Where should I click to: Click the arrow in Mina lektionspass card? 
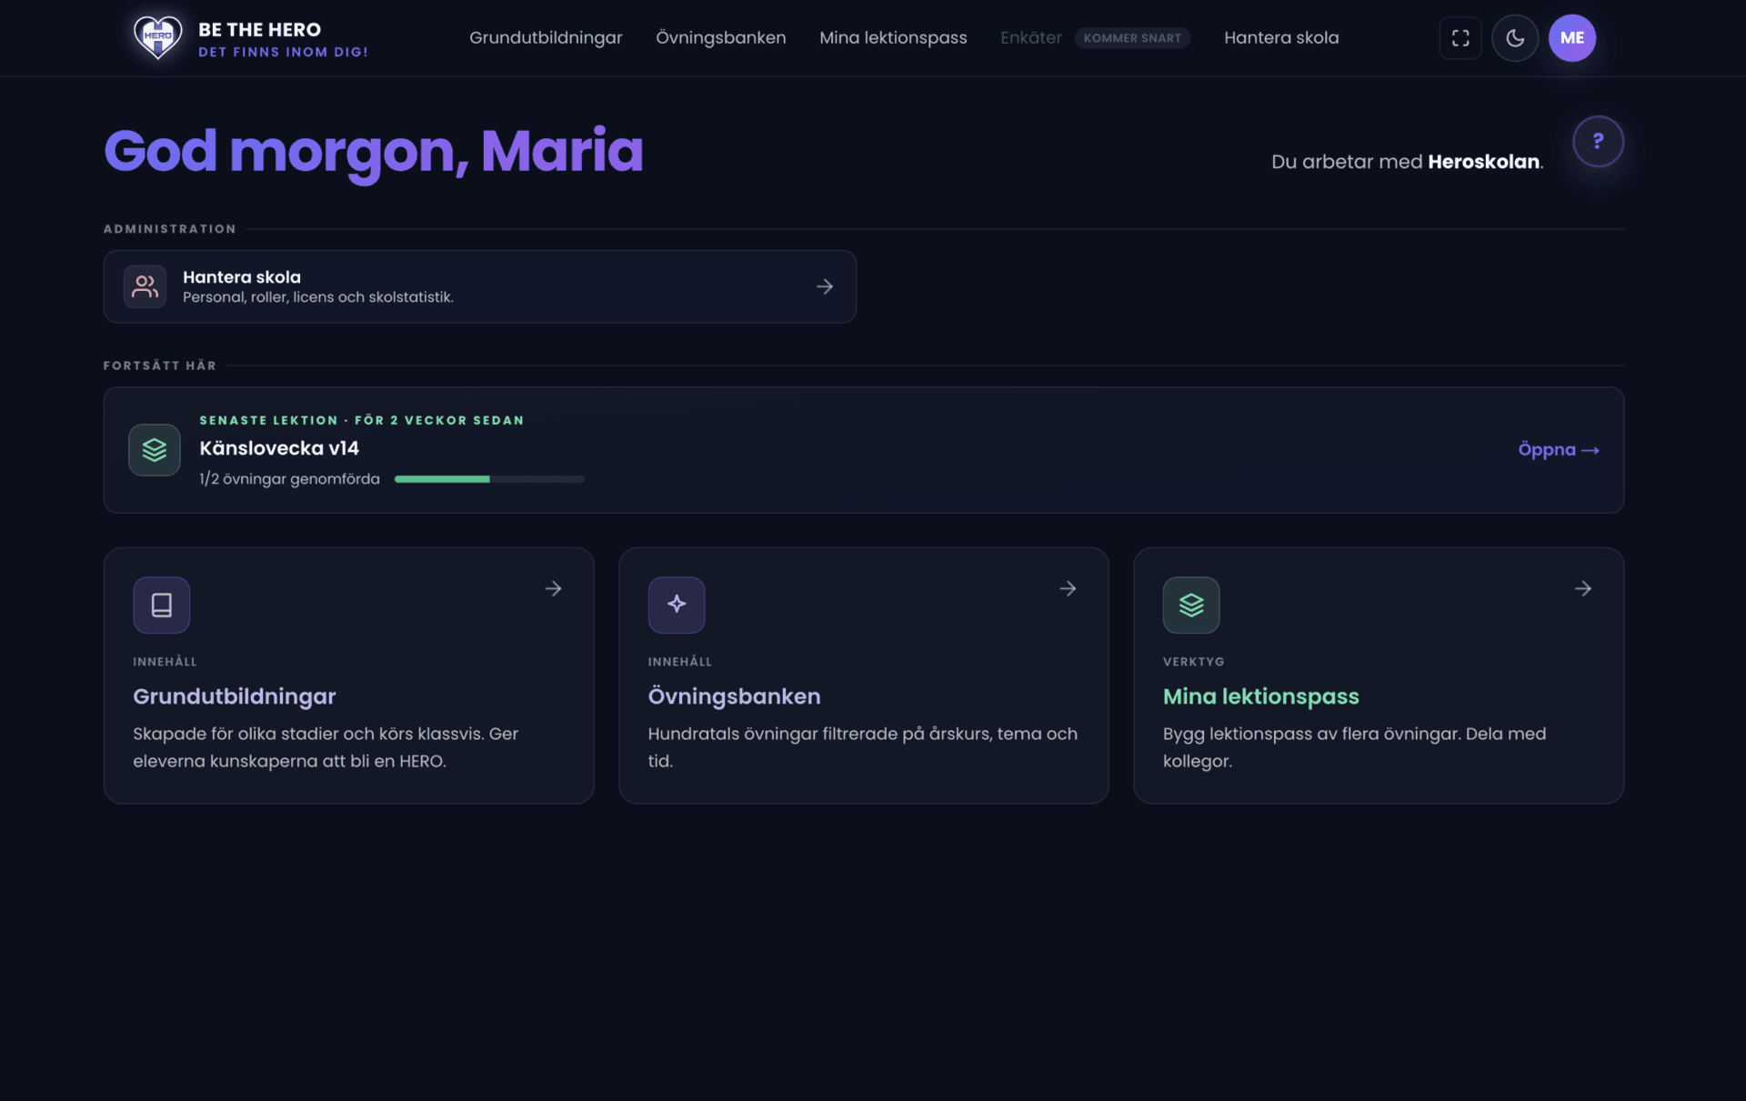click(1583, 588)
